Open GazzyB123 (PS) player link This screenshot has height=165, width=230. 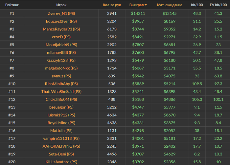click(61, 60)
